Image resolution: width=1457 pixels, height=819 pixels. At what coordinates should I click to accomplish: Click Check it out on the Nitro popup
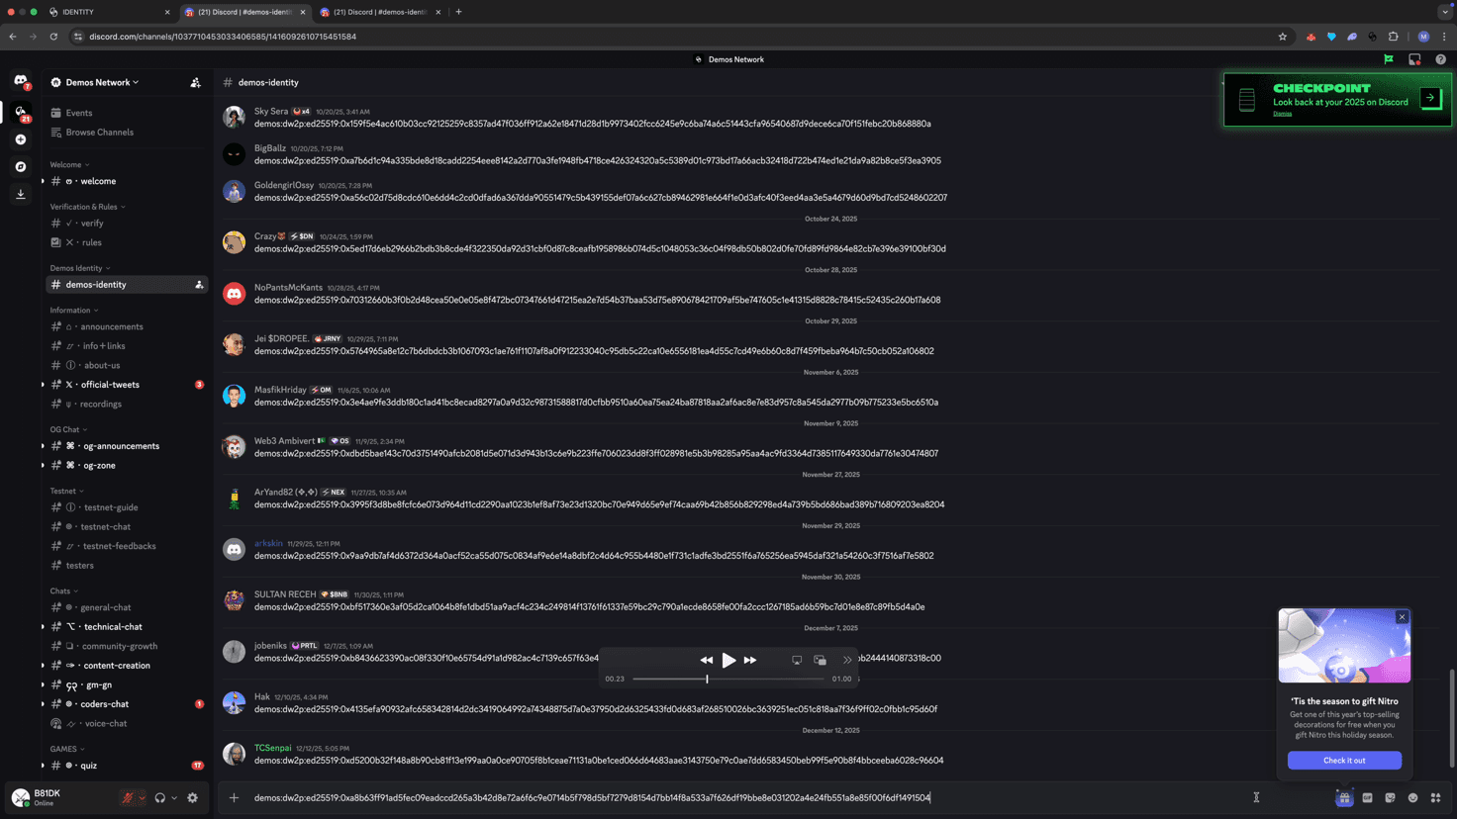coord(1343,760)
